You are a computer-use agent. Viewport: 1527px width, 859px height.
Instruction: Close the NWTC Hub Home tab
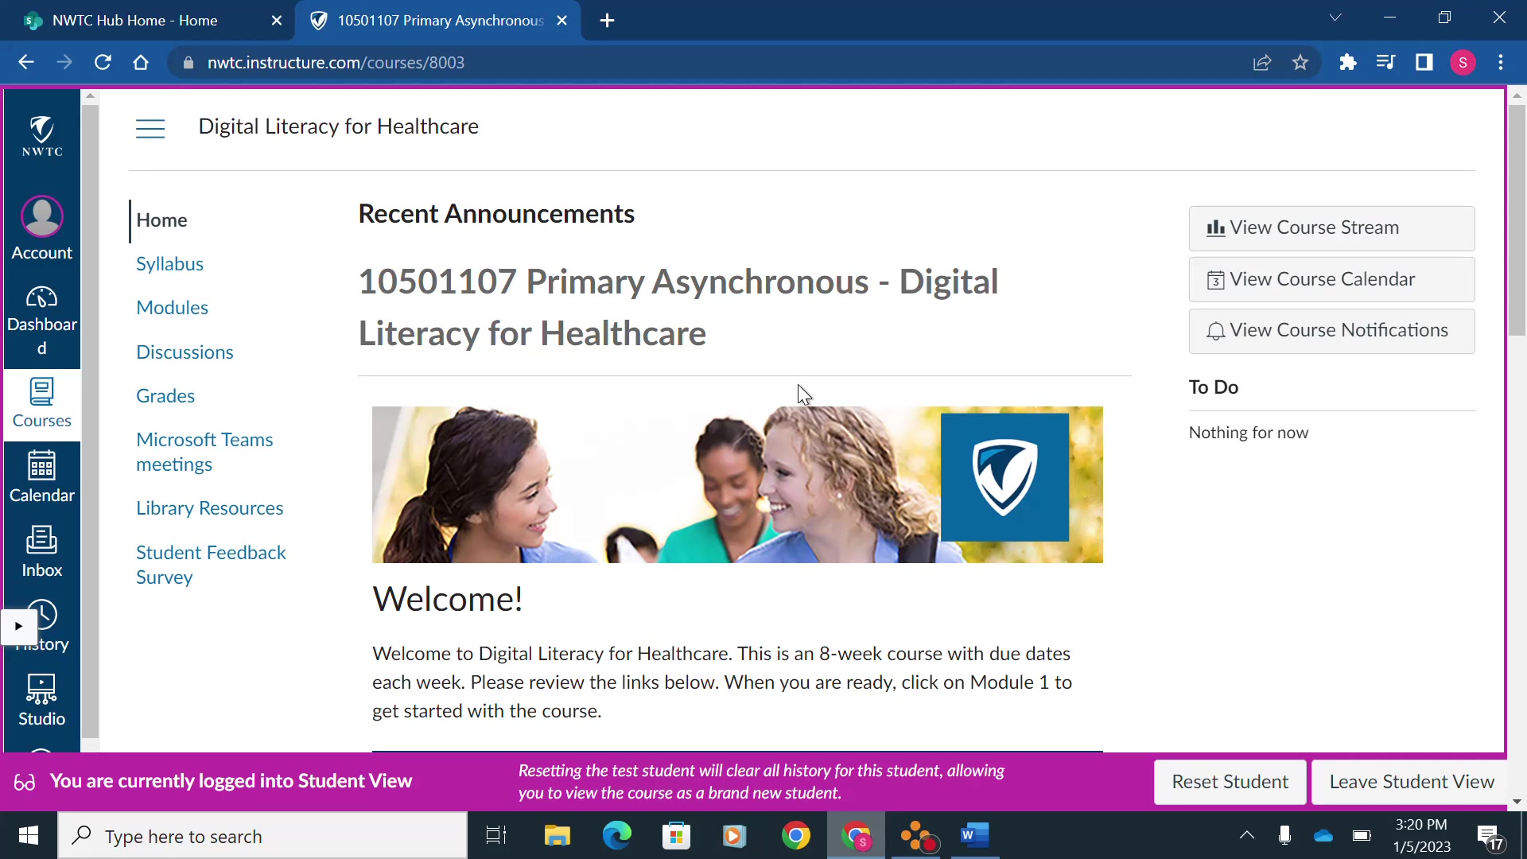pos(277,21)
